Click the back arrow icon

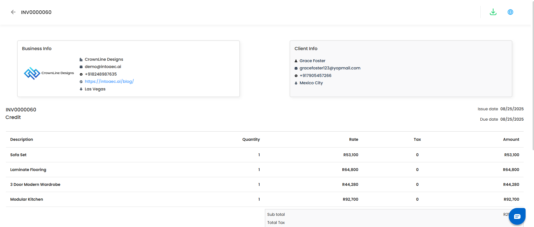click(x=13, y=12)
